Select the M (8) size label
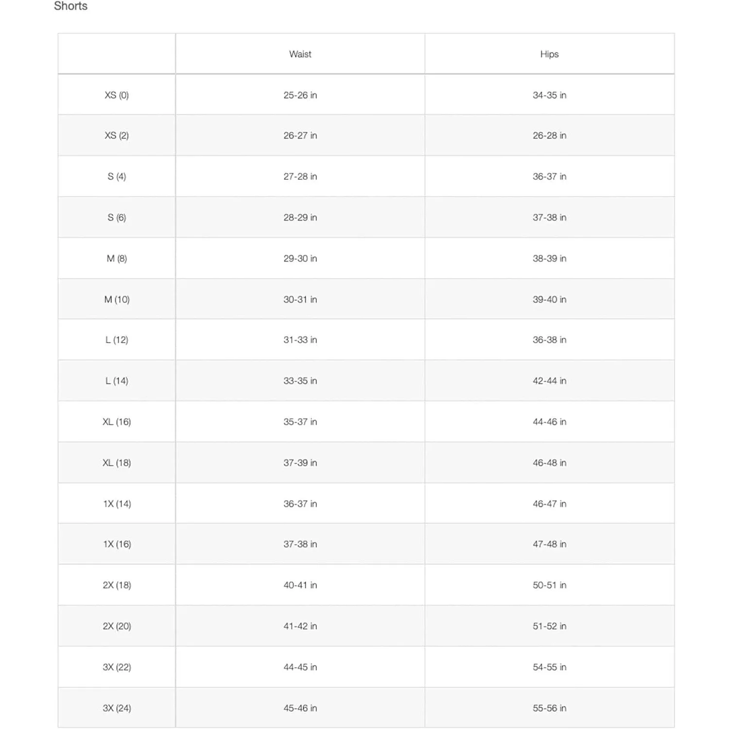 [117, 258]
